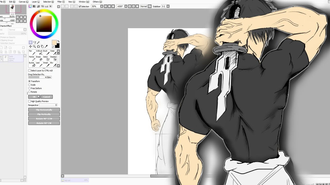The image size is (330, 185).
Task: Enable Select Layer by CTRL+LB checkbox
Action: click(x=29, y=70)
